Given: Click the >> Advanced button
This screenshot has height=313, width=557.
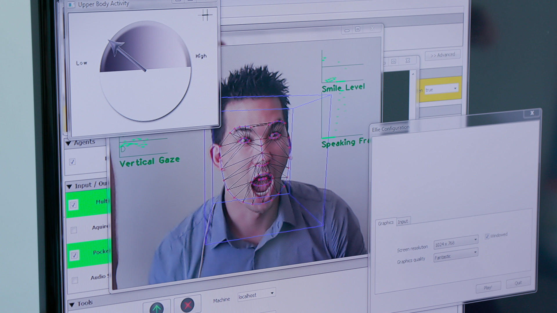Looking at the screenshot, I should click(x=442, y=55).
